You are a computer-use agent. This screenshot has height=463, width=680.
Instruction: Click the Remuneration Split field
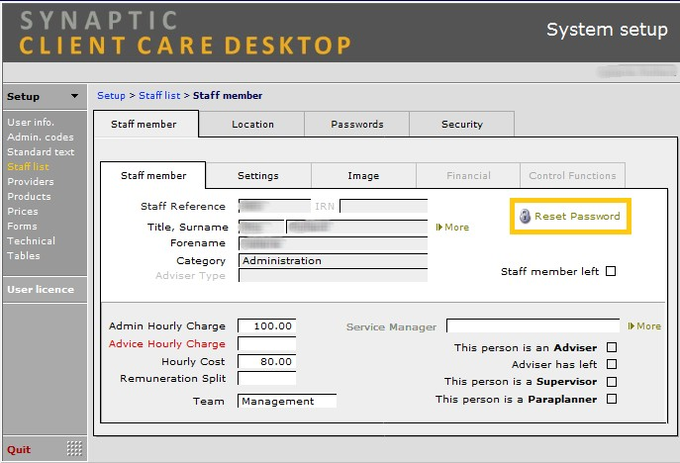pos(267,378)
